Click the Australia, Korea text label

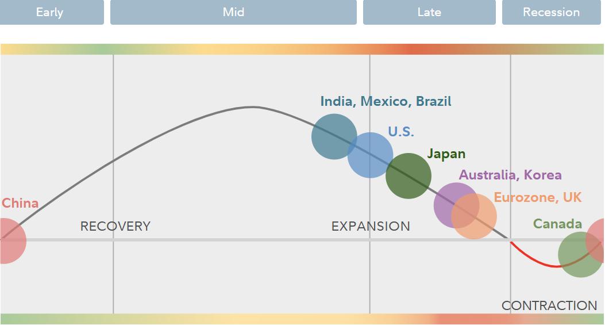click(x=510, y=175)
